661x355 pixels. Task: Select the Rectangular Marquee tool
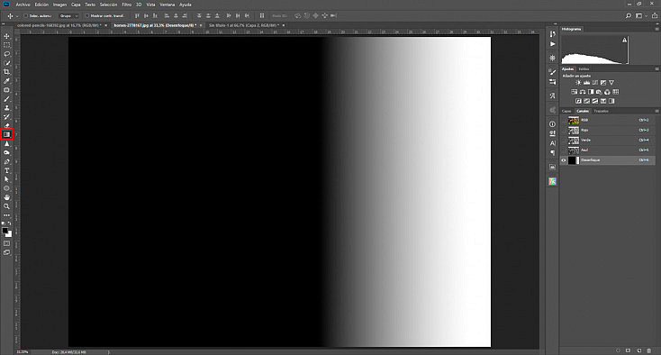click(6, 45)
